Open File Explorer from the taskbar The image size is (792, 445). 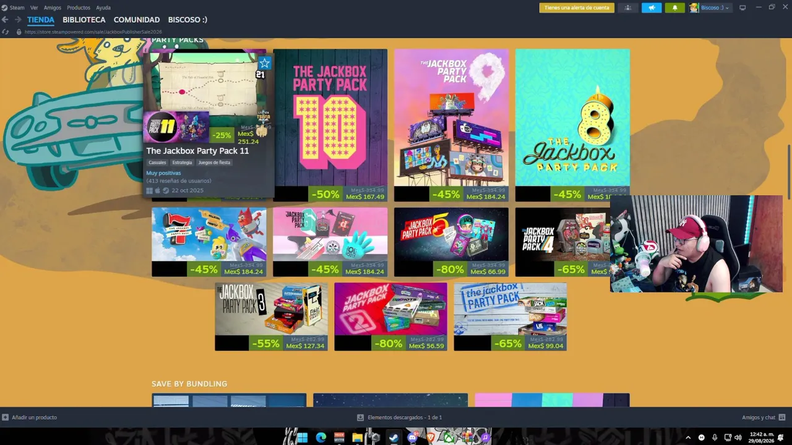click(357, 438)
